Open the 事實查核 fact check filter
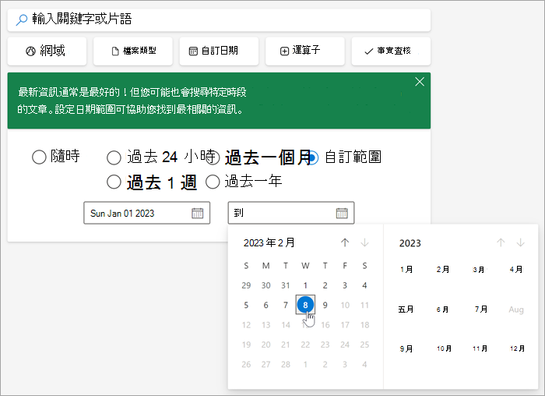Screen dimensions: 545x396 [x=391, y=51]
